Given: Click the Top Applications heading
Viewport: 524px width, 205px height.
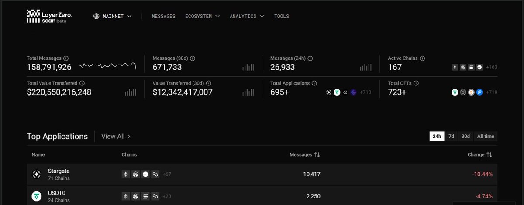Looking at the screenshot, I should 57,136.
